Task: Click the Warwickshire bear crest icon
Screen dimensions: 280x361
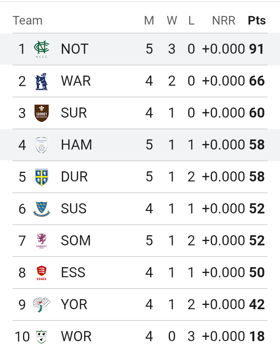Action: click(42, 81)
